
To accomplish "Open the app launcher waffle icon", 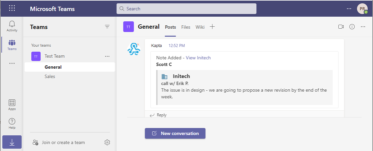I will (12, 8).
